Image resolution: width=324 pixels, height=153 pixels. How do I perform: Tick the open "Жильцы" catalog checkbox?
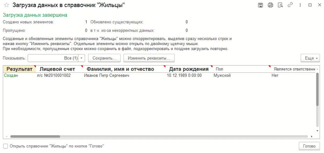click(6, 146)
